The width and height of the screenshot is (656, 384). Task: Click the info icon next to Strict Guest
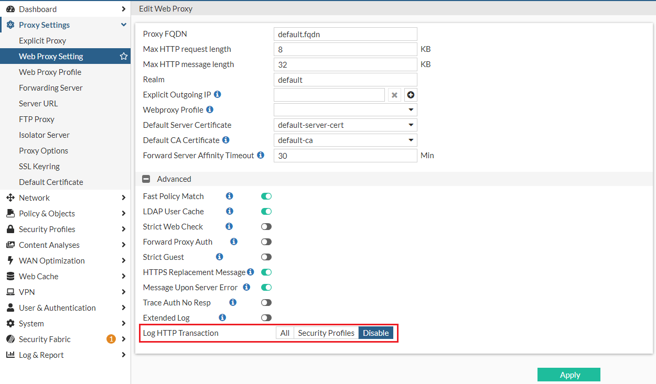point(220,257)
